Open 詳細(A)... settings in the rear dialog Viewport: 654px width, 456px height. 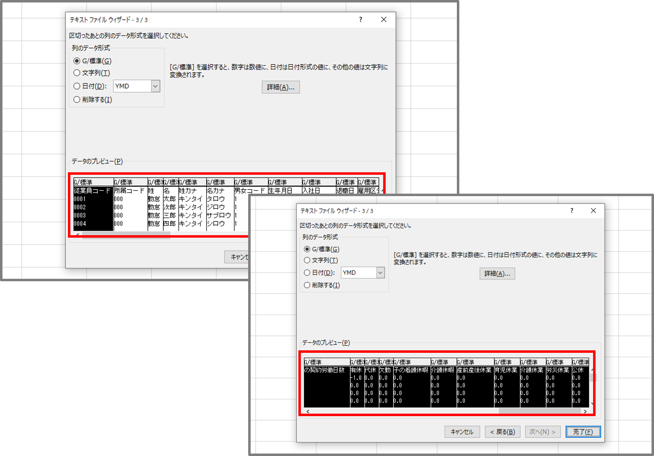tap(281, 87)
